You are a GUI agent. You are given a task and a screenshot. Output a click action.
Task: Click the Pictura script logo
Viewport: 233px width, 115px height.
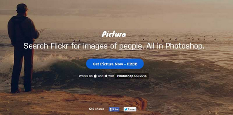[x=114, y=34]
